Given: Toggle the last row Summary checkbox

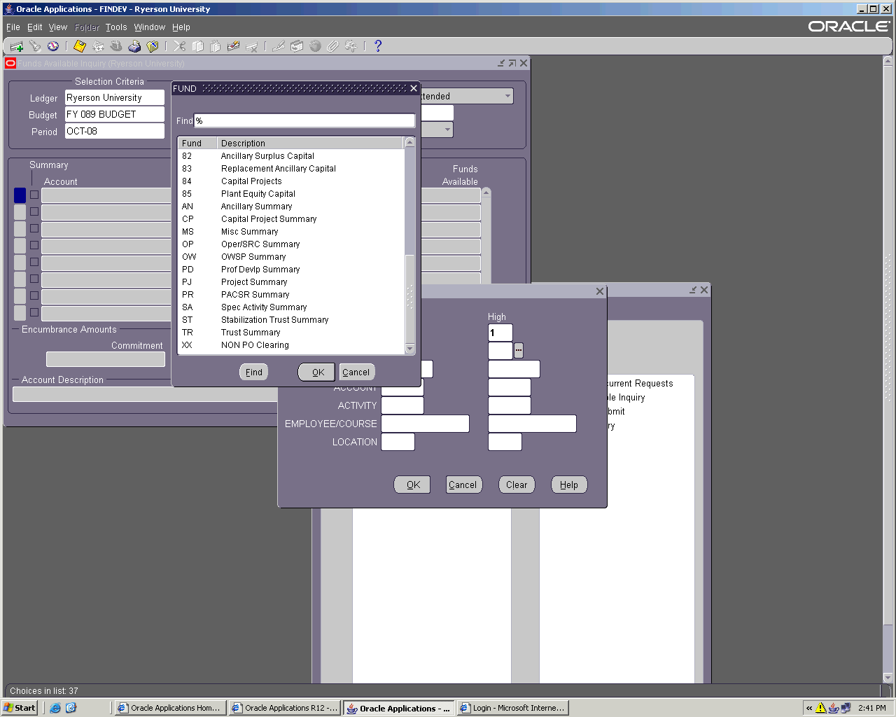Looking at the screenshot, I should [x=34, y=312].
